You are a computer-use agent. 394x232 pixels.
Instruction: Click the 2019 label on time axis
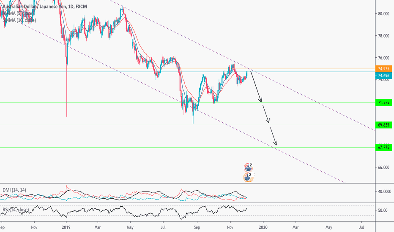(x=66, y=226)
